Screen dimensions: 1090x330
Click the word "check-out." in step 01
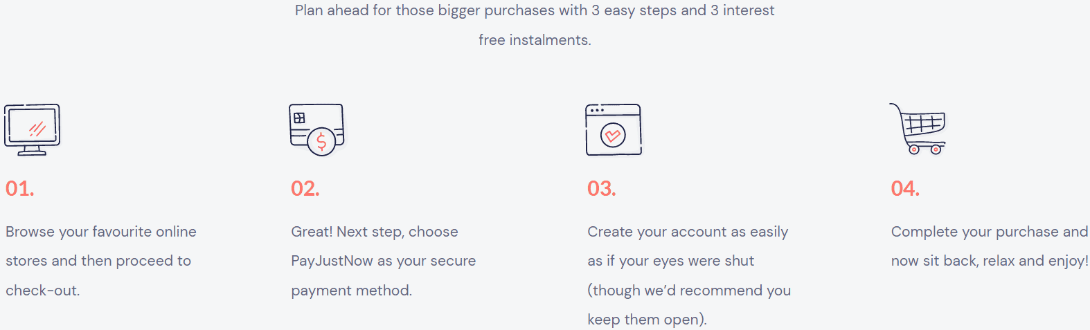43,291
